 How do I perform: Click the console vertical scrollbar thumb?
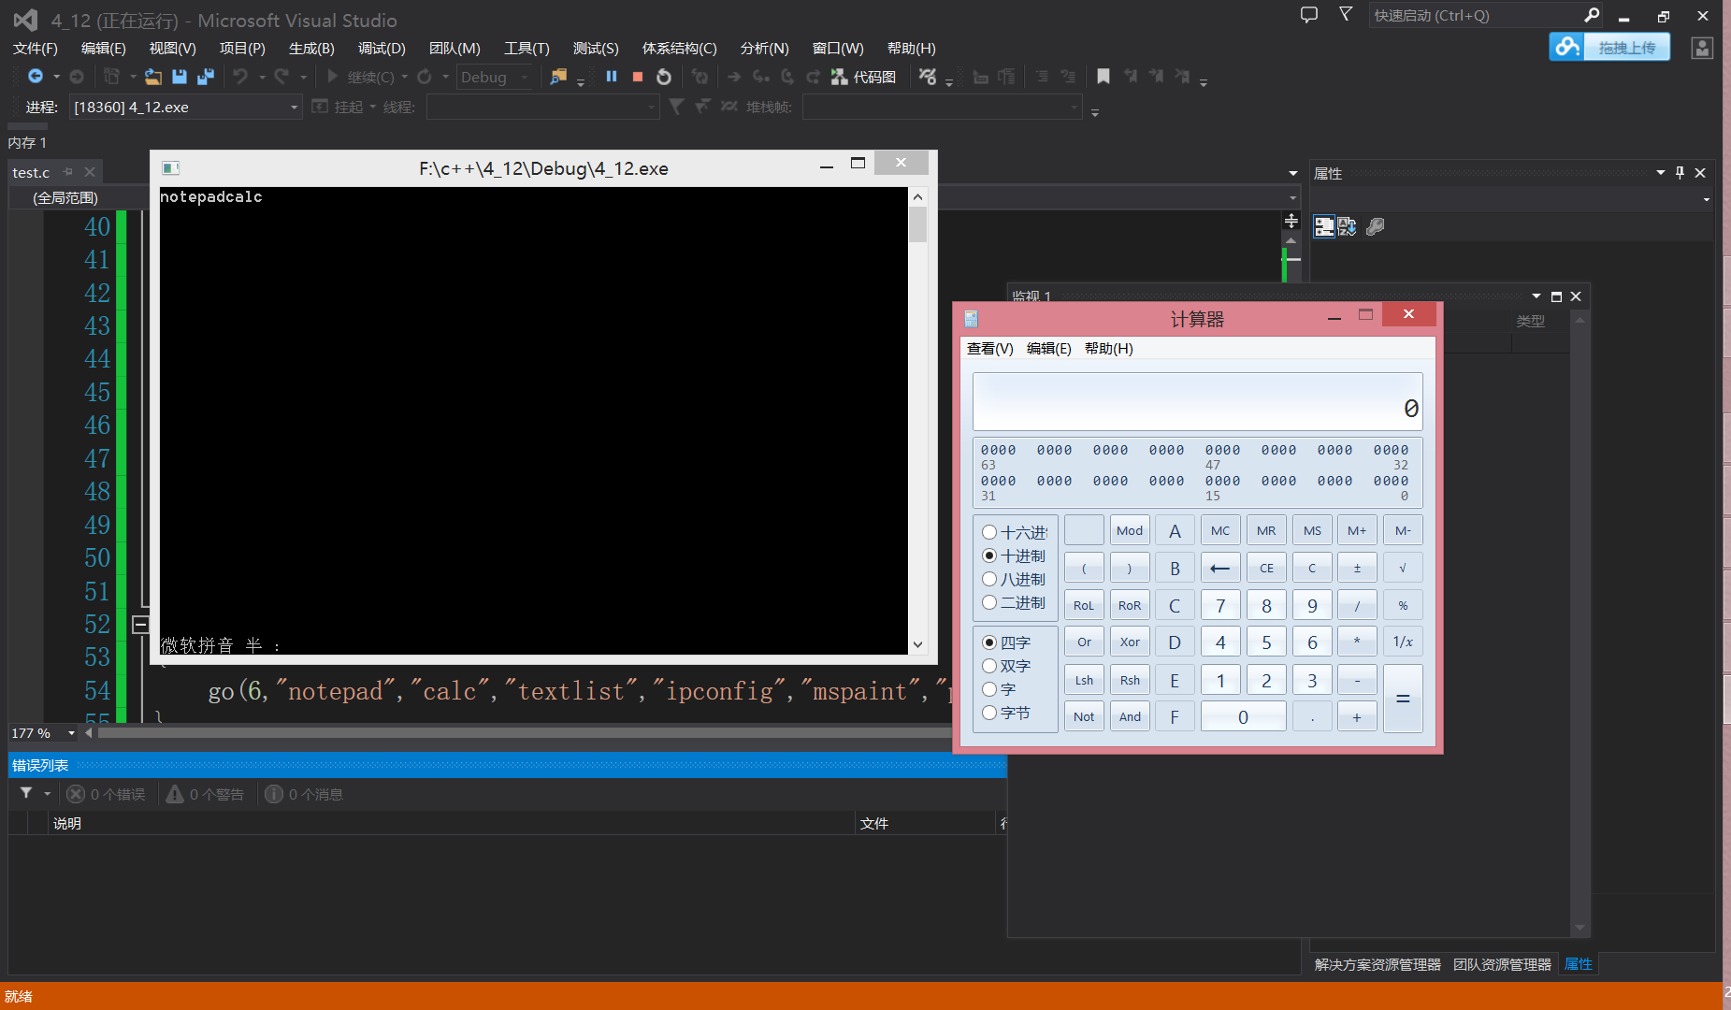click(x=917, y=224)
